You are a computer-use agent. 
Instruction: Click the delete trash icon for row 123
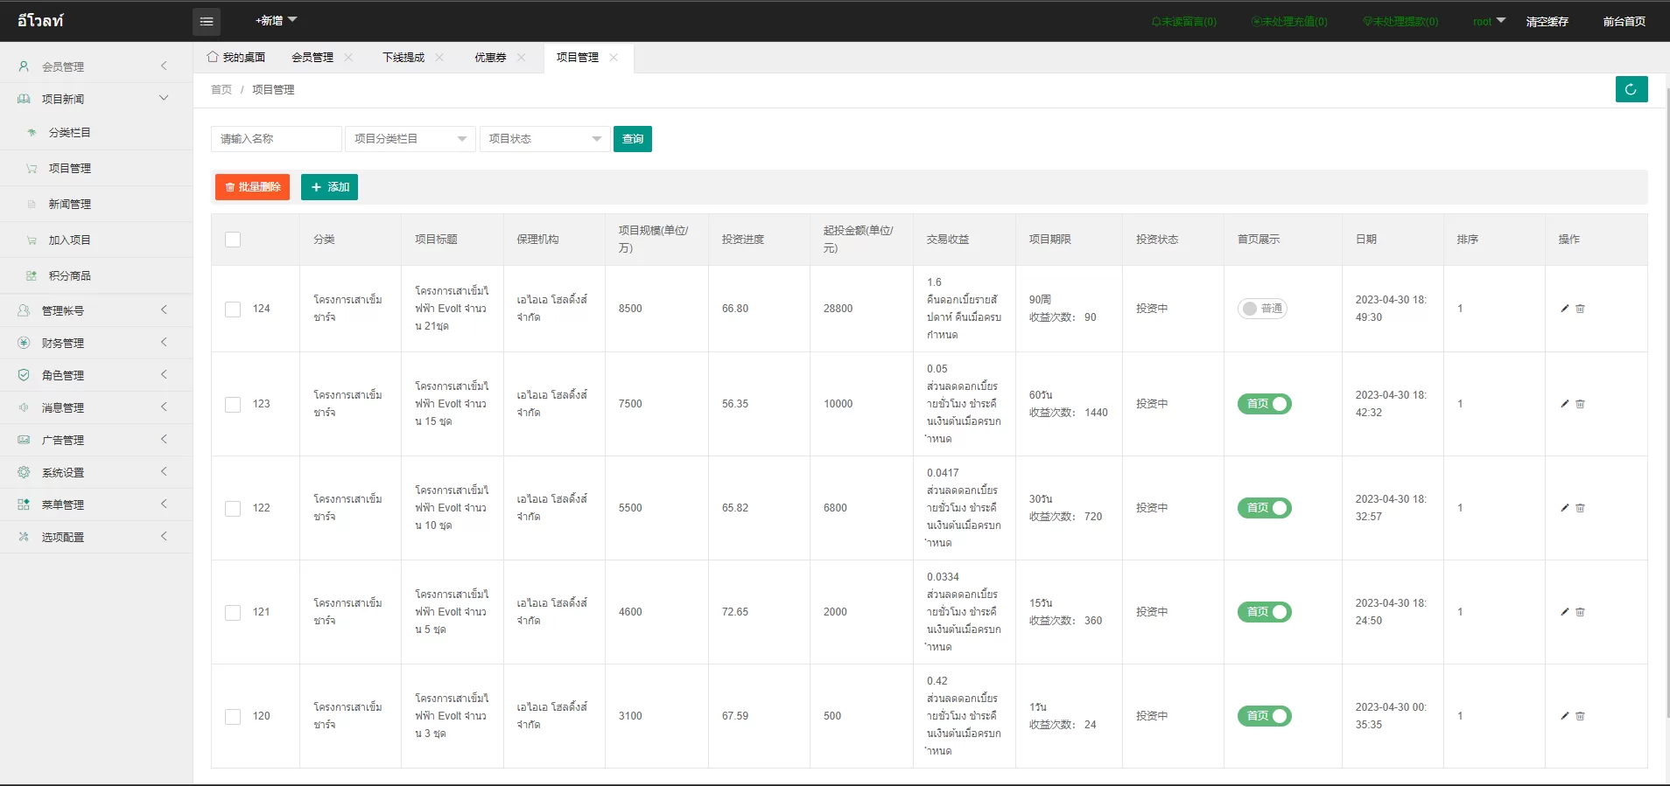click(1580, 404)
